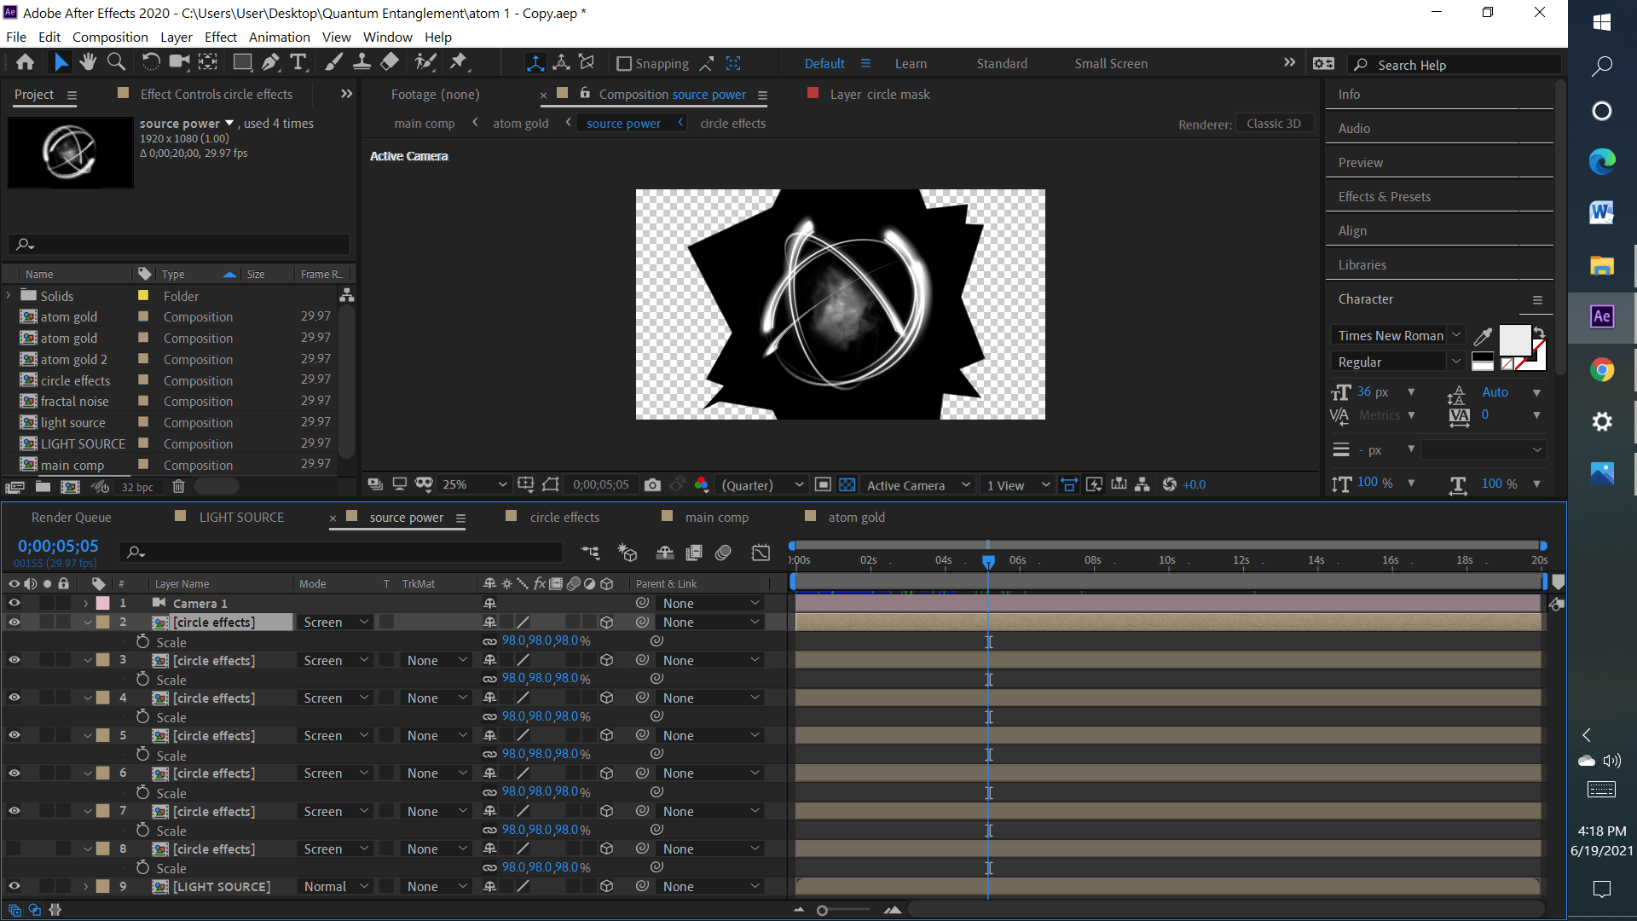Select the Roto Brush tool
The height and width of the screenshot is (921, 1637).
click(425, 62)
